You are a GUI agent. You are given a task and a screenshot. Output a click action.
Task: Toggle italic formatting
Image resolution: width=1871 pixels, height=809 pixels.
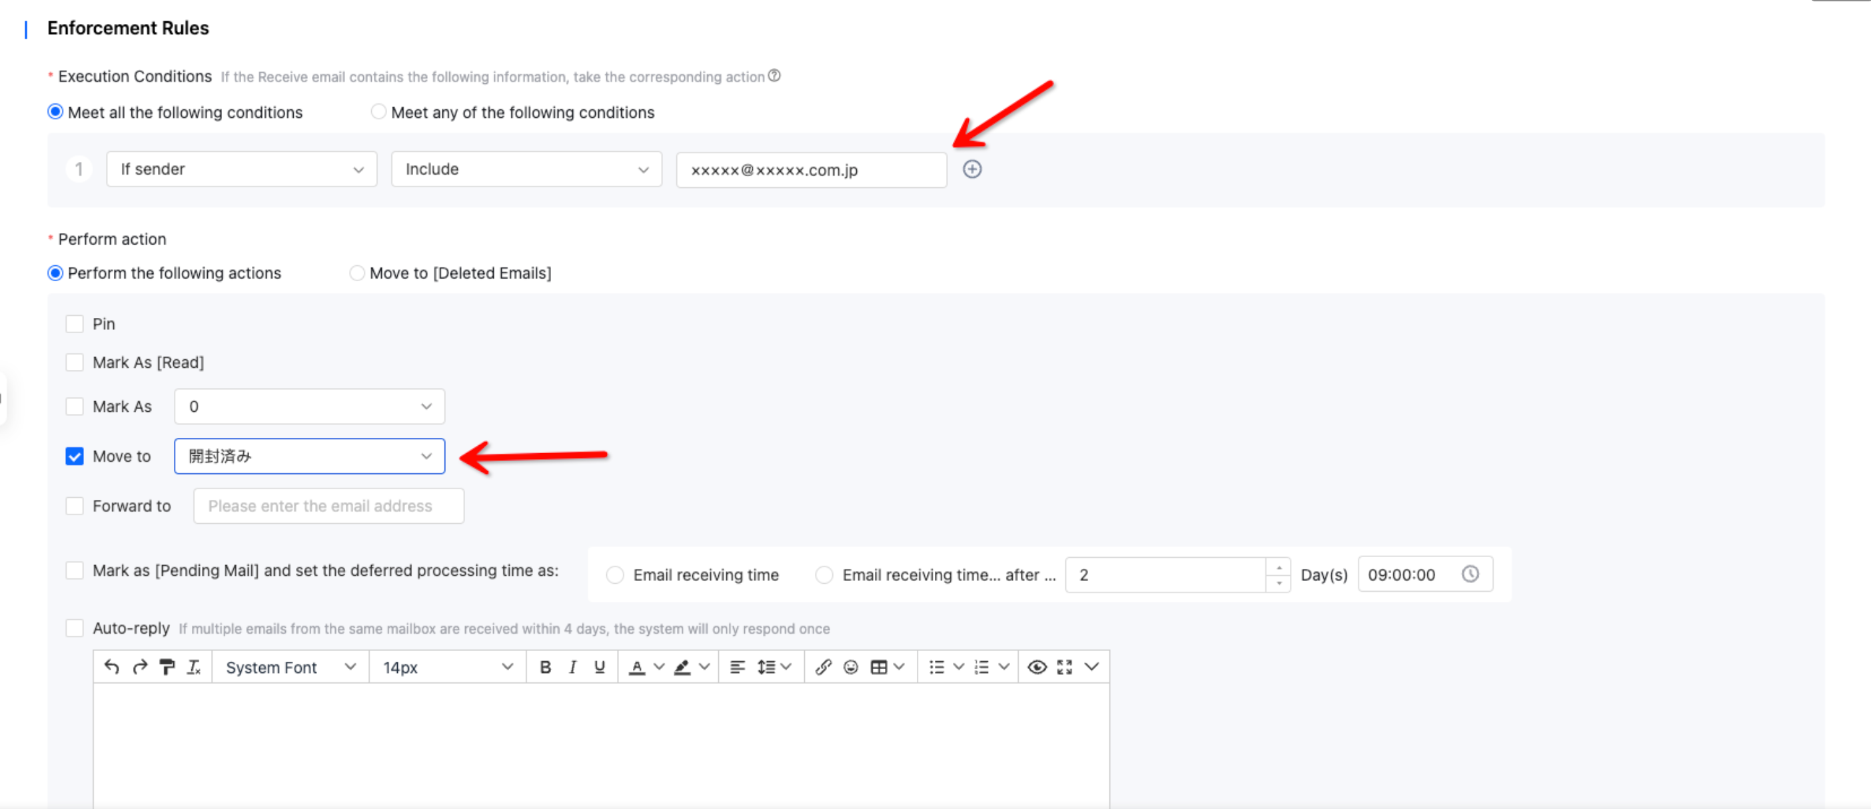572,666
